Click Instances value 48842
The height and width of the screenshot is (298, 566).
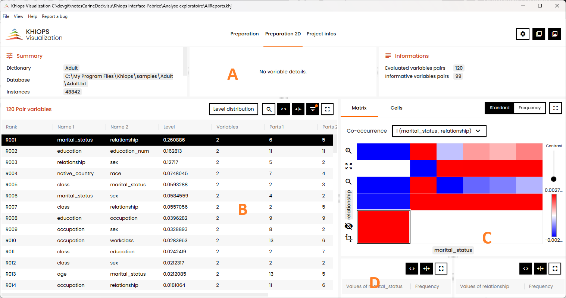click(73, 92)
